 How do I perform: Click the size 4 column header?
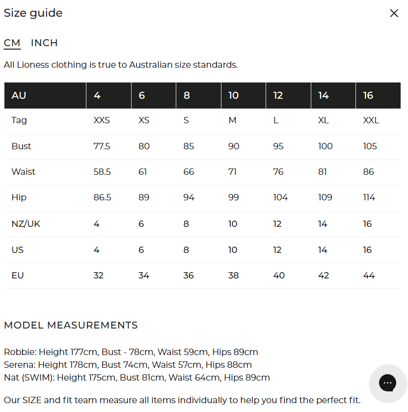coord(97,95)
